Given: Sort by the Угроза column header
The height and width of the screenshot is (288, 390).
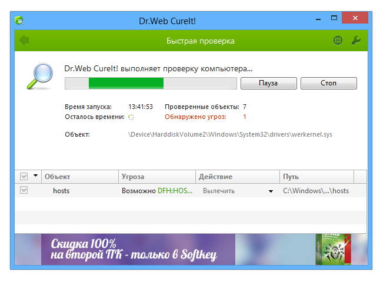Looking at the screenshot, I should click(157, 177).
